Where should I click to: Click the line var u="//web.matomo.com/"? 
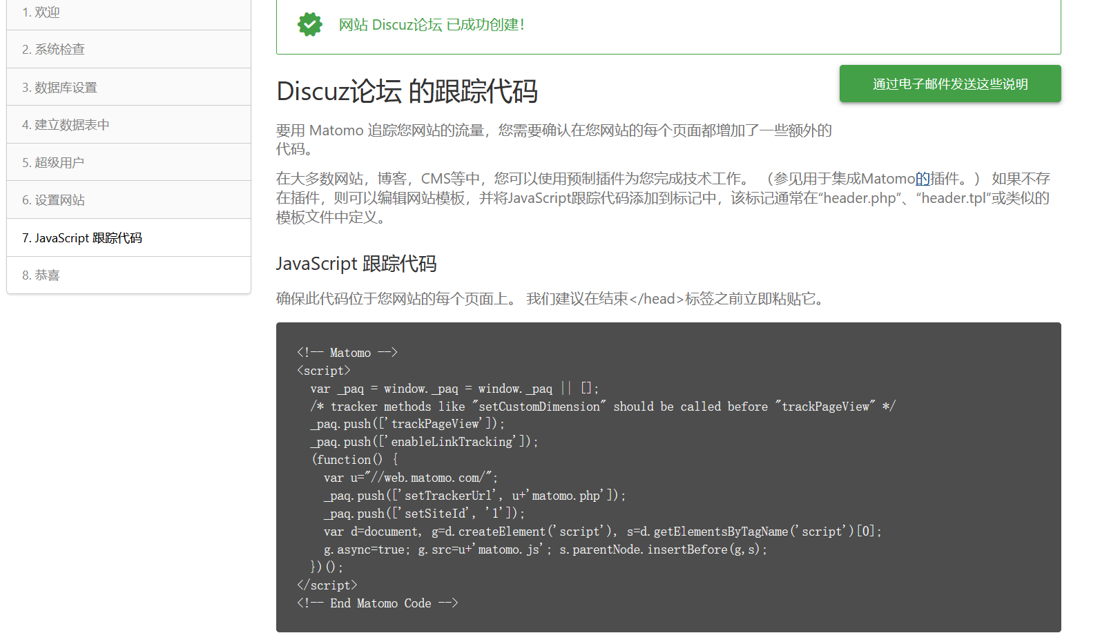(411, 478)
